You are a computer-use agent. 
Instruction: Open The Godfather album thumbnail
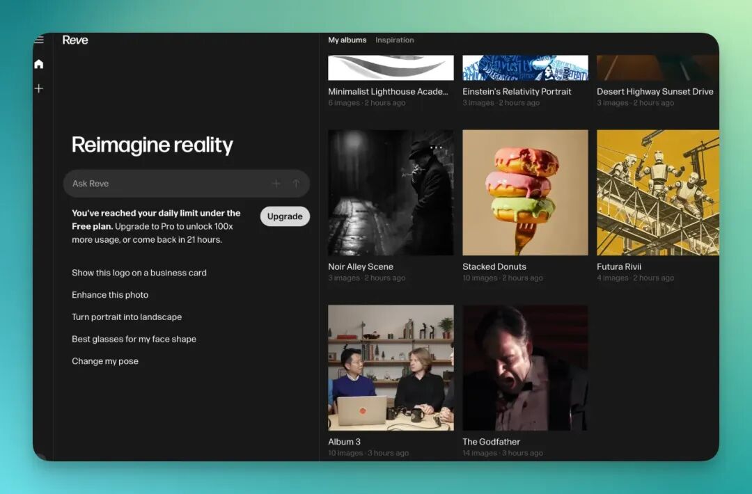pyautogui.click(x=525, y=368)
